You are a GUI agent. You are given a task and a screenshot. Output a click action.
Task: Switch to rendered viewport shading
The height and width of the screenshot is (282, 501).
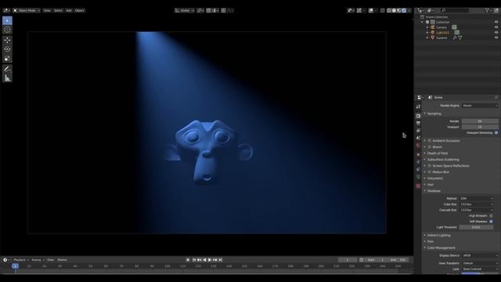pyautogui.click(x=404, y=10)
